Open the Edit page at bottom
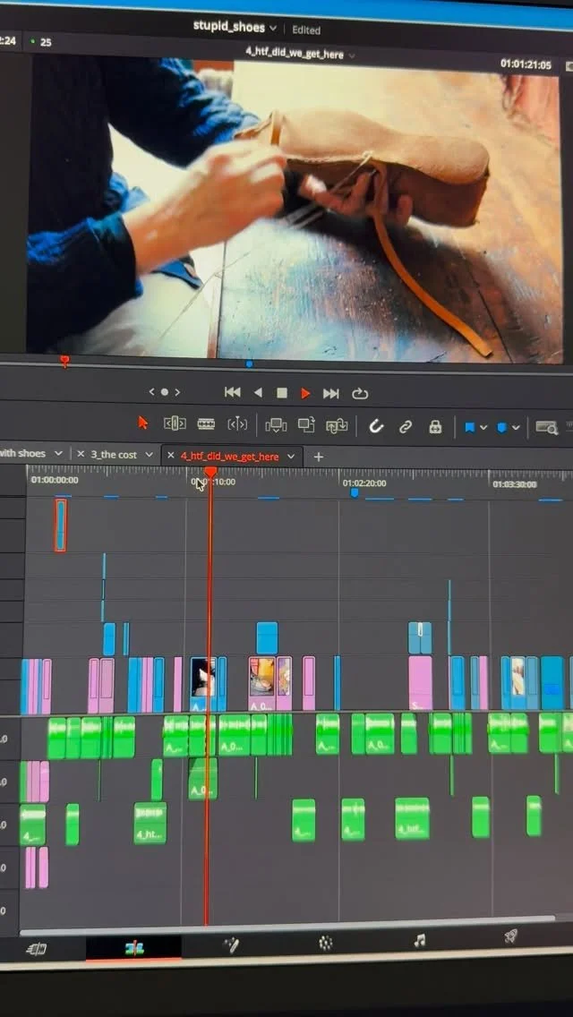Image resolution: width=573 pixels, height=1017 pixels. coord(134,948)
